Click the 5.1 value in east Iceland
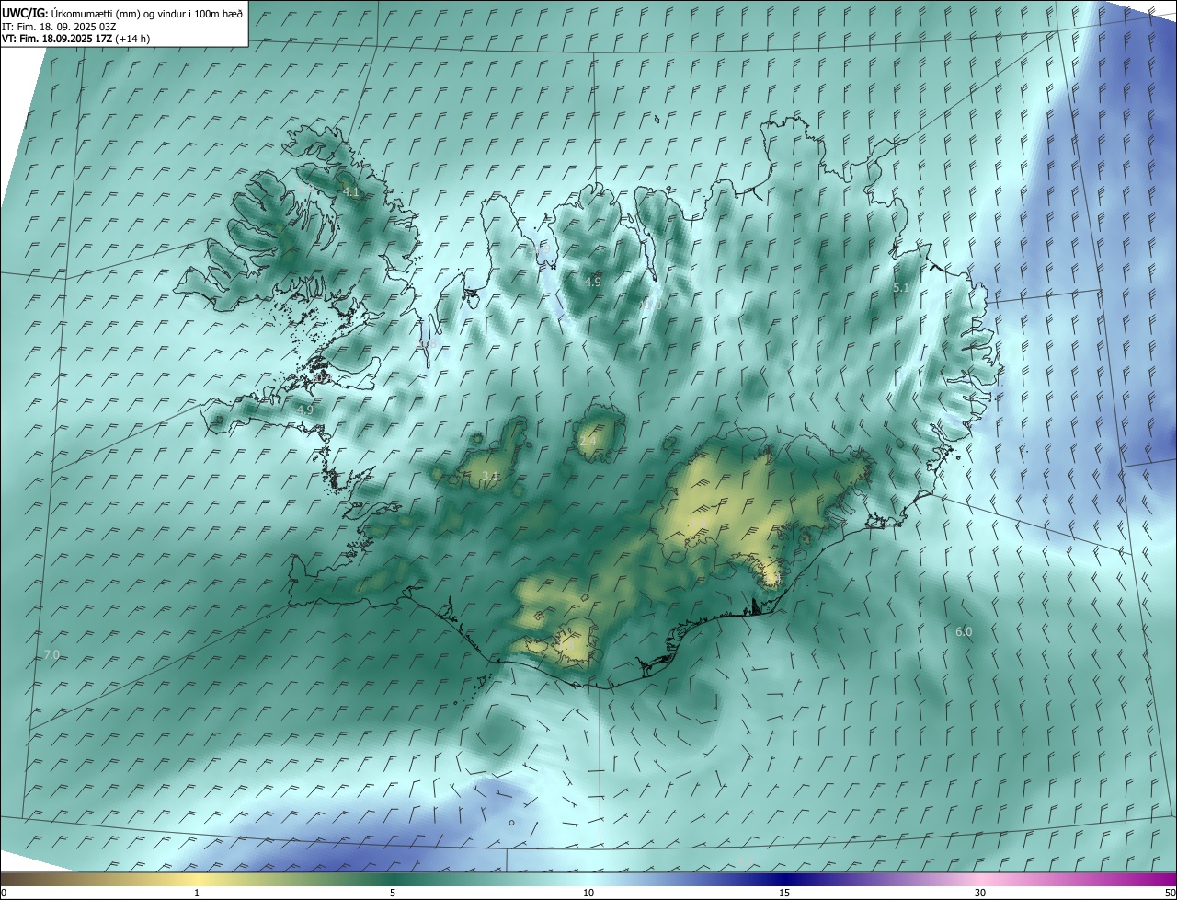 coord(901,288)
